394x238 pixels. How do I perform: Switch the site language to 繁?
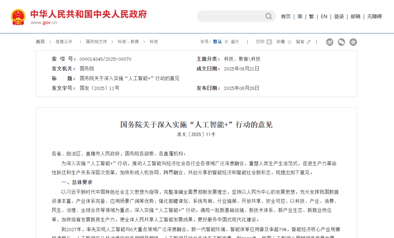pyautogui.click(x=311, y=16)
